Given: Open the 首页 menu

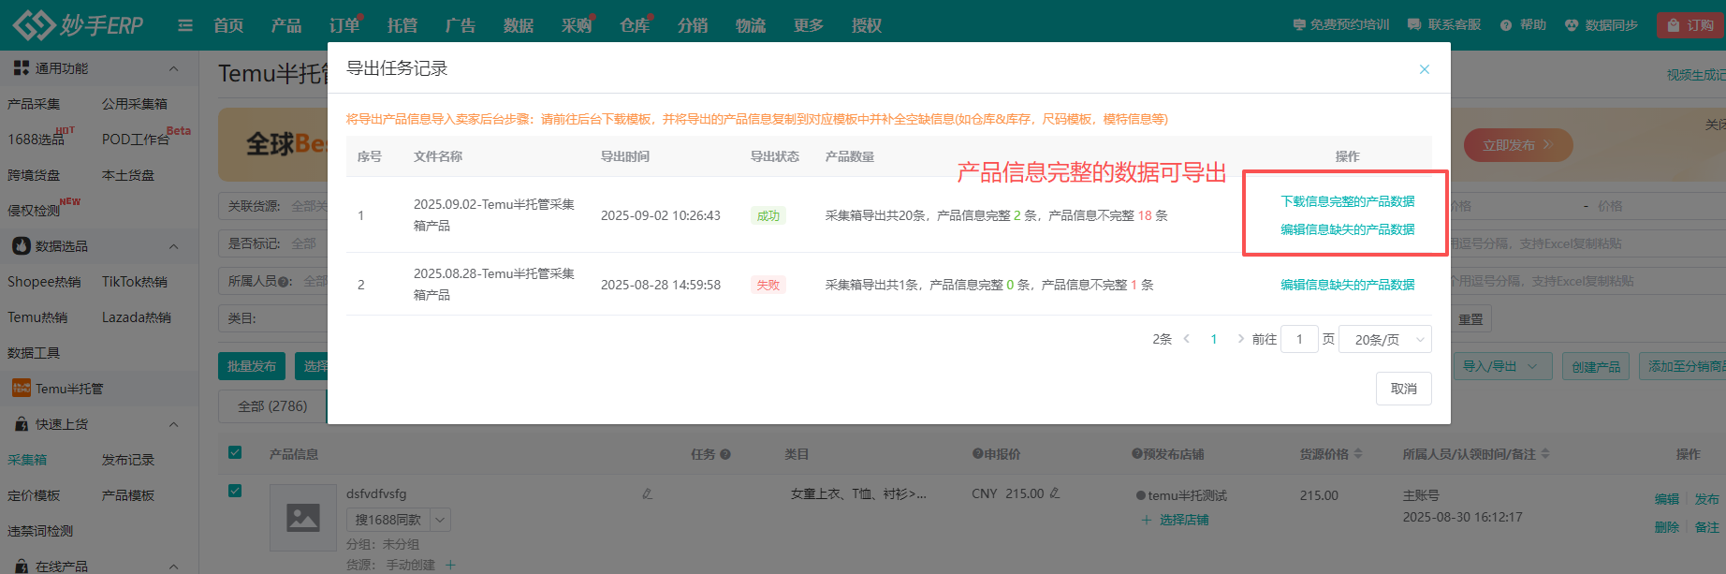Looking at the screenshot, I should (x=228, y=25).
